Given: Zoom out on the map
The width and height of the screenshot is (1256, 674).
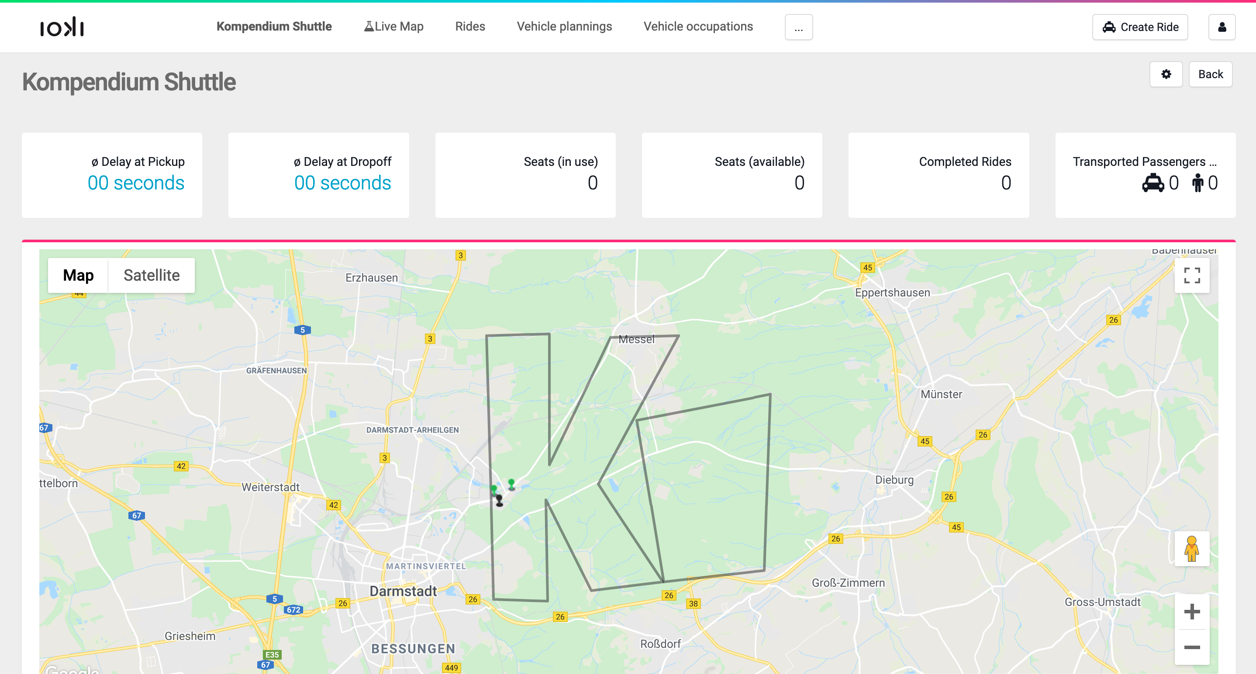Looking at the screenshot, I should pyautogui.click(x=1192, y=647).
